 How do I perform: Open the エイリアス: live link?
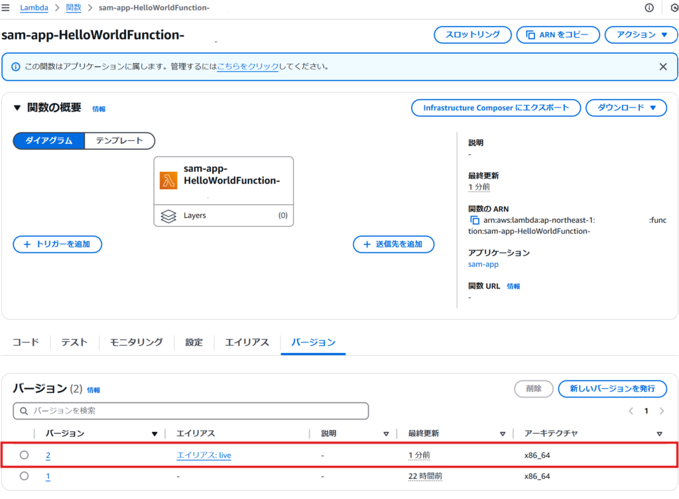[x=204, y=455]
